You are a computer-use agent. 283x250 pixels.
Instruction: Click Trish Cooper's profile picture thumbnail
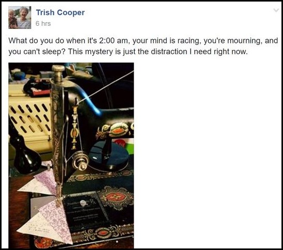pyautogui.click(x=20, y=18)
